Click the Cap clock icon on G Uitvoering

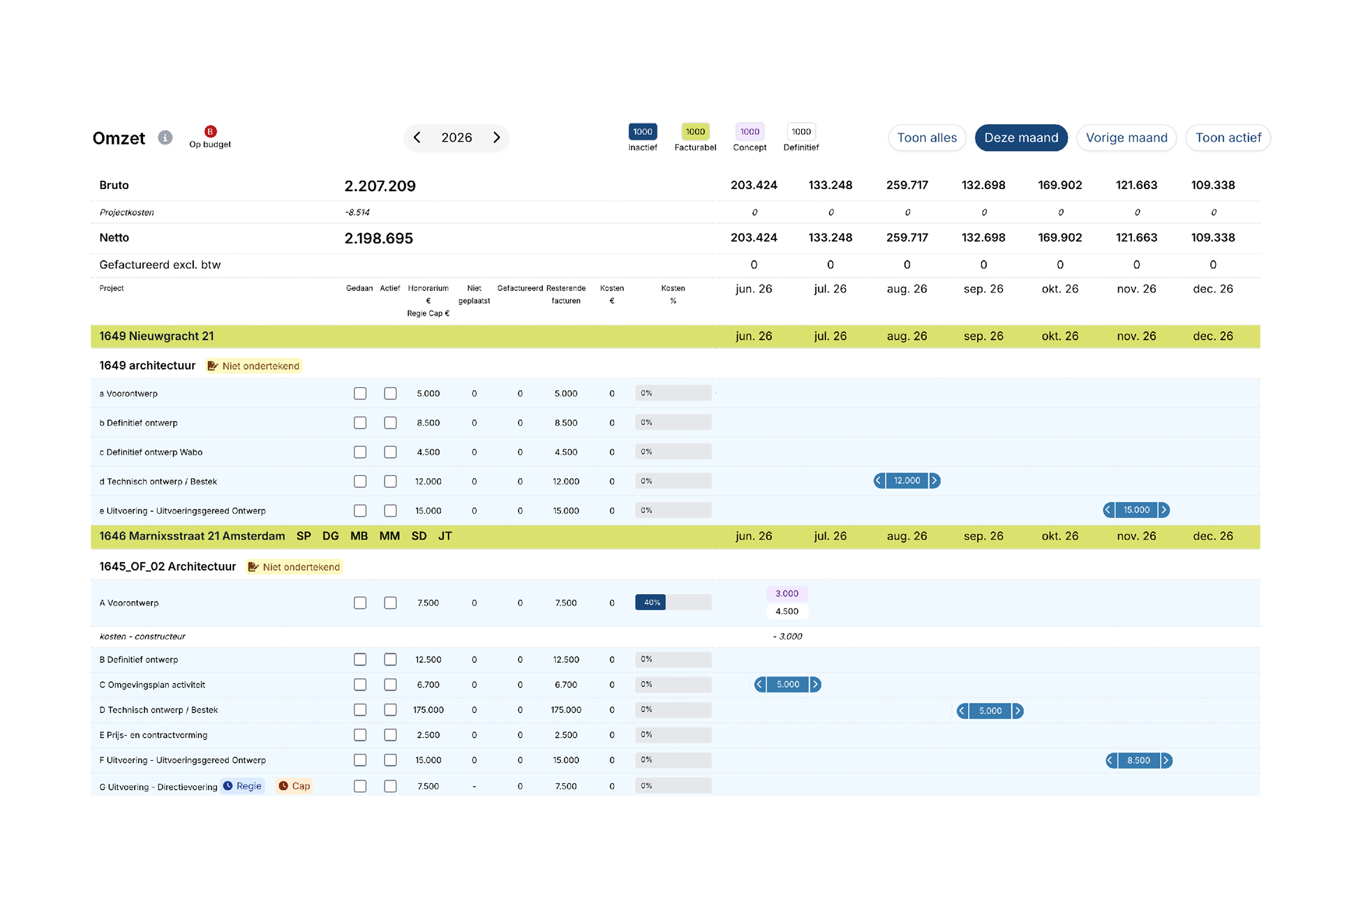(x=283, y=786)
